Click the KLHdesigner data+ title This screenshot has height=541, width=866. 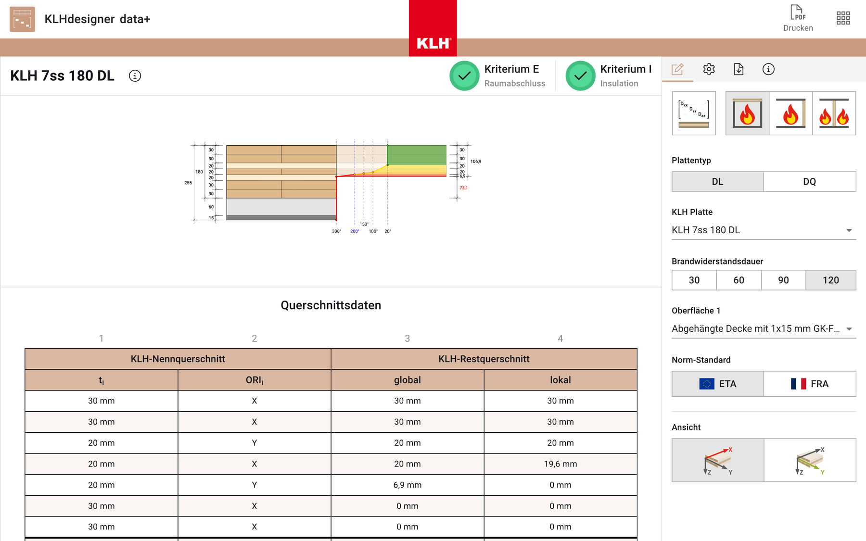tap(97, 19)
